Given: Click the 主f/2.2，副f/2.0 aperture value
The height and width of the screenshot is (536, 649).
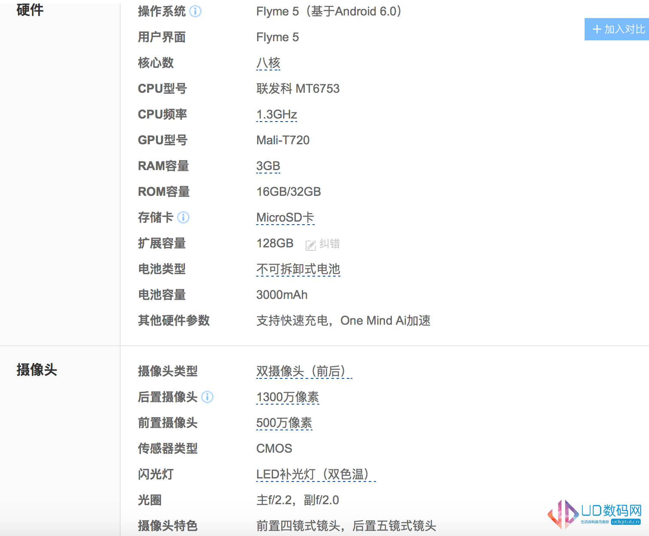Looking at the screenshot, I should [x=298, y=500].
